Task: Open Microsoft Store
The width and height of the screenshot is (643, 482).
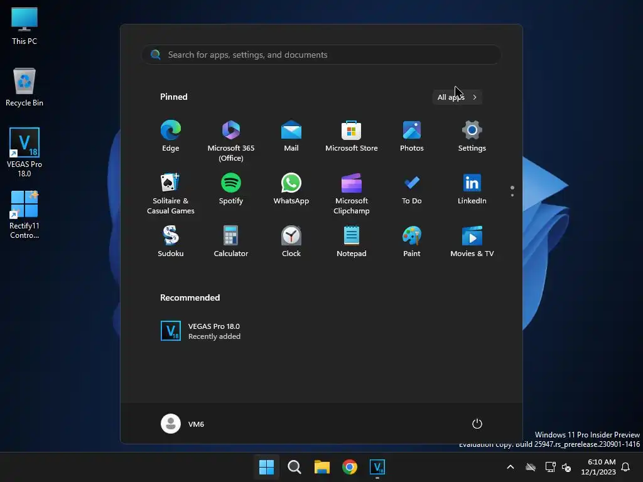Action: (352, 136)
